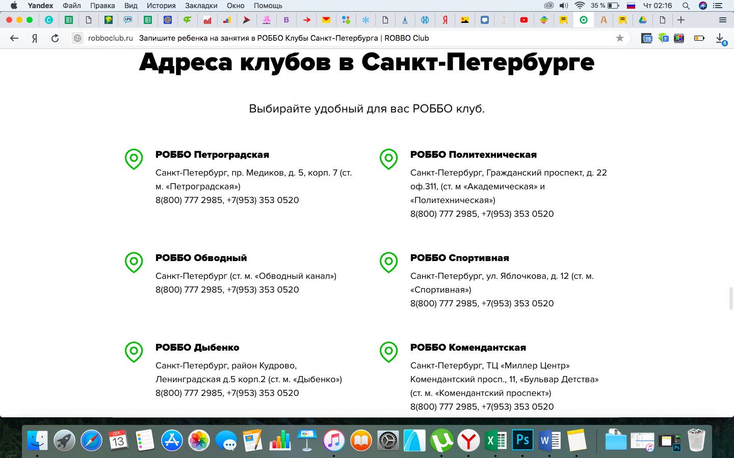Viewport: 734px width, 458px height.
Task: Click the Apple menu logo
Action: tap(14, 6)
